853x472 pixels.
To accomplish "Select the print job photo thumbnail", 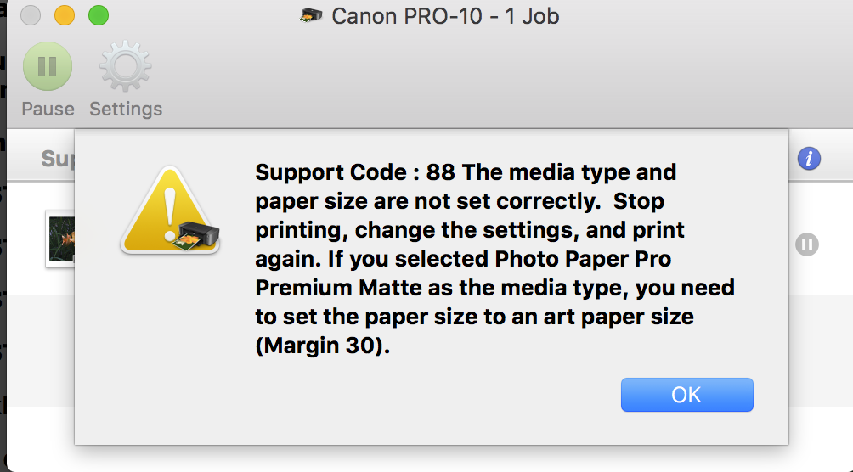I will click(x=61, y=238).
